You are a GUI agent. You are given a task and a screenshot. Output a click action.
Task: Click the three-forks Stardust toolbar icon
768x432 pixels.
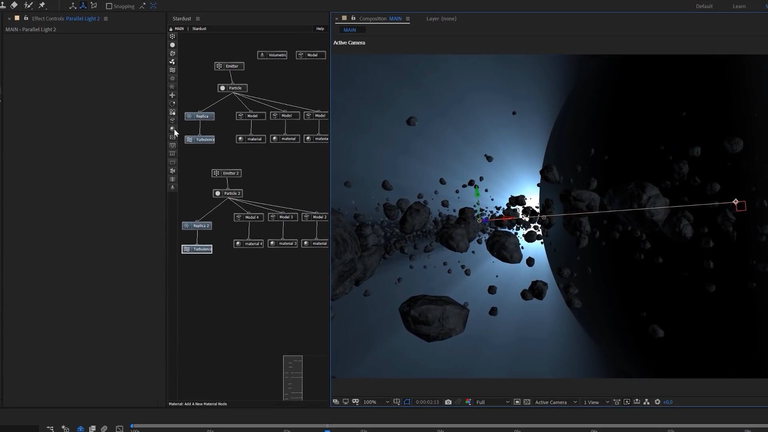tap(172, 154)
